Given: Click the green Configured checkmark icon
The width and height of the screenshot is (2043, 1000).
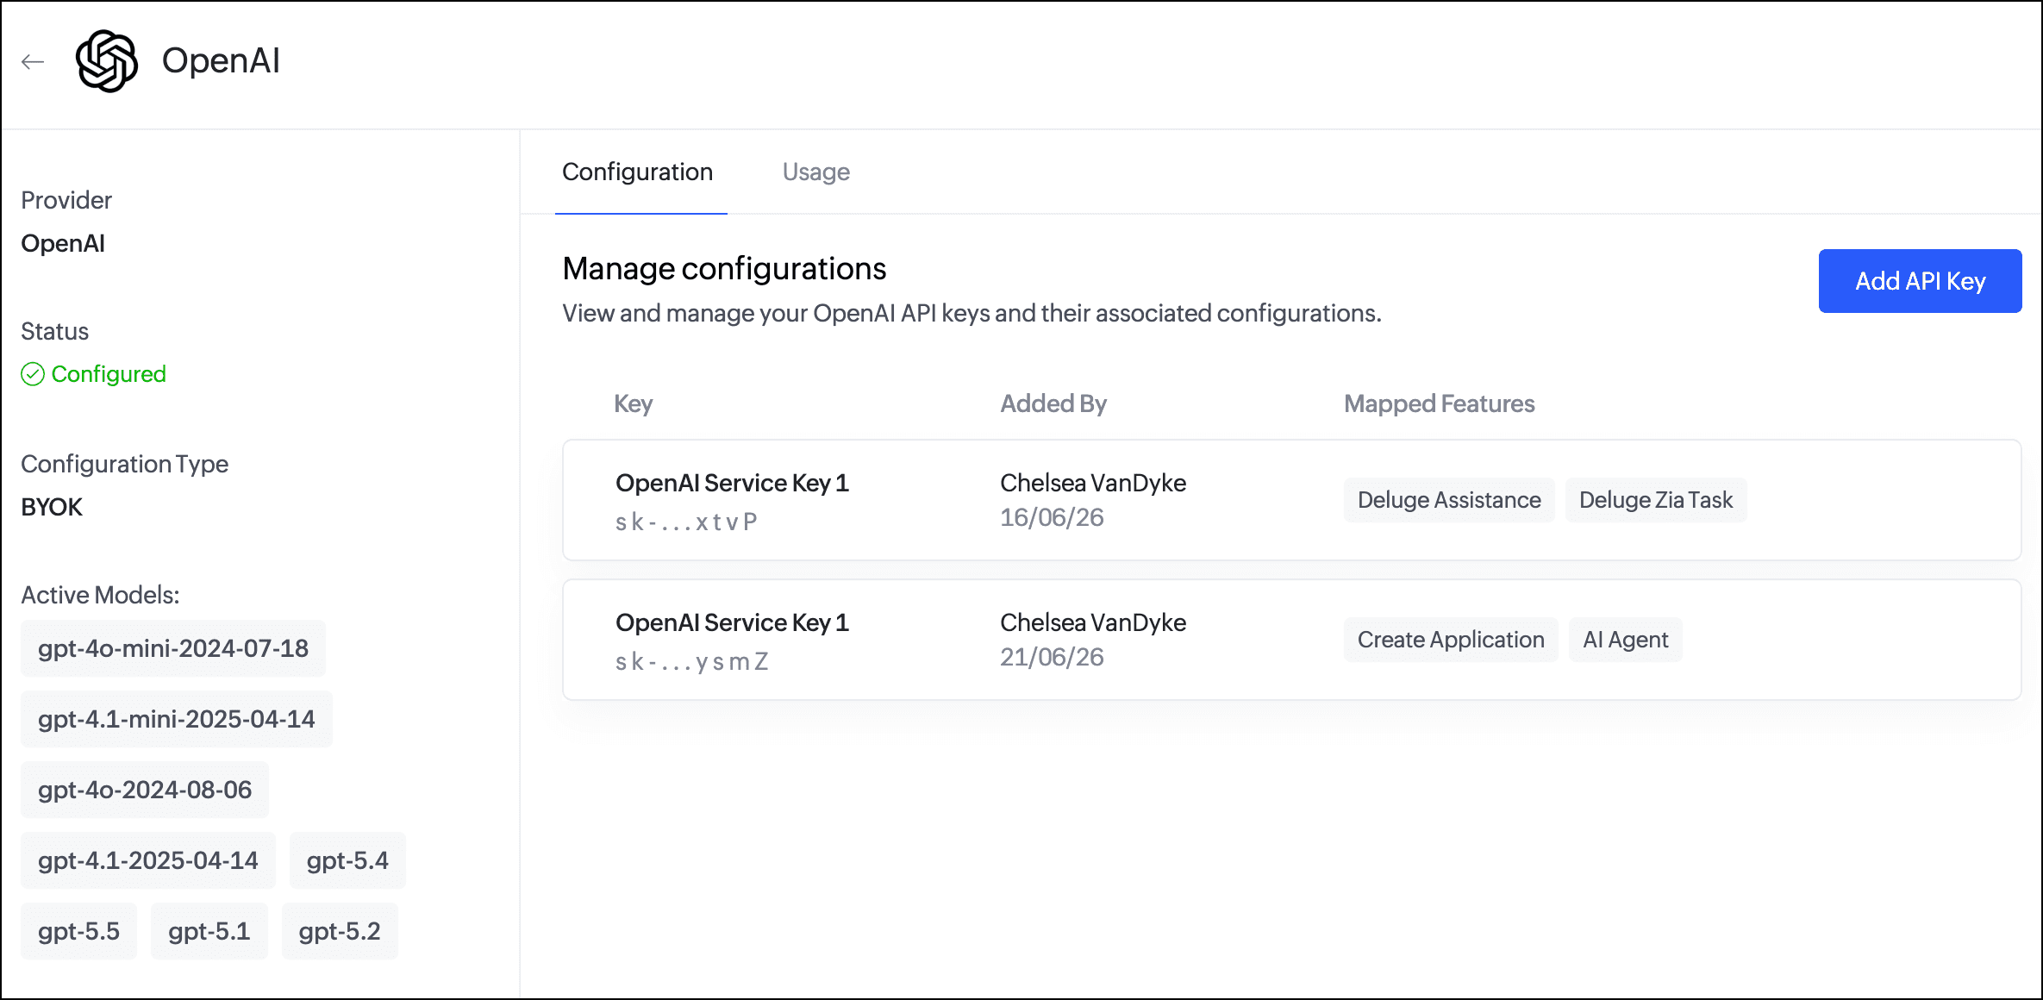Looking at the screenshot, I should tap(33, 374).
